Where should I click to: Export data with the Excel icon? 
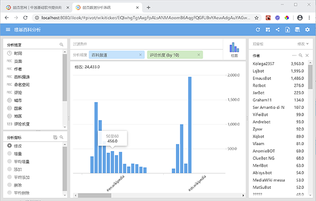288,29
